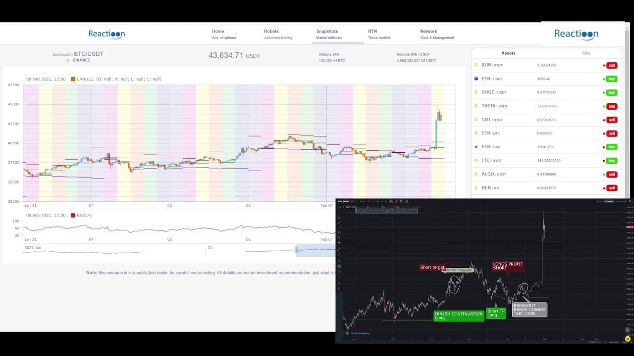Switch to the Info tab
The image size is (634, 356).
click(x=586, y=53)
